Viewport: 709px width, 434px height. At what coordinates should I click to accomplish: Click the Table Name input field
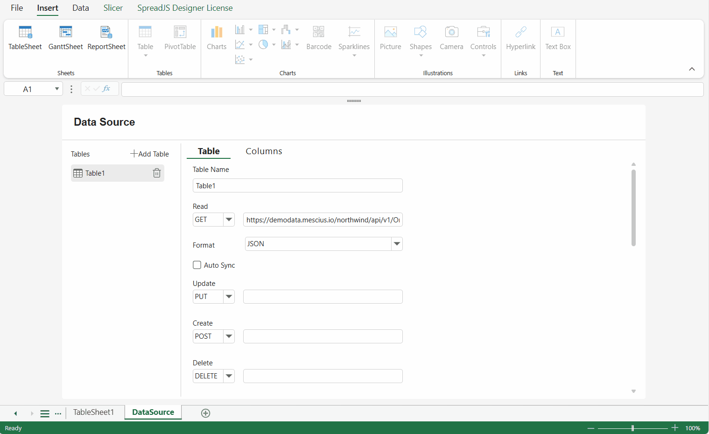[x=298, y=185]
